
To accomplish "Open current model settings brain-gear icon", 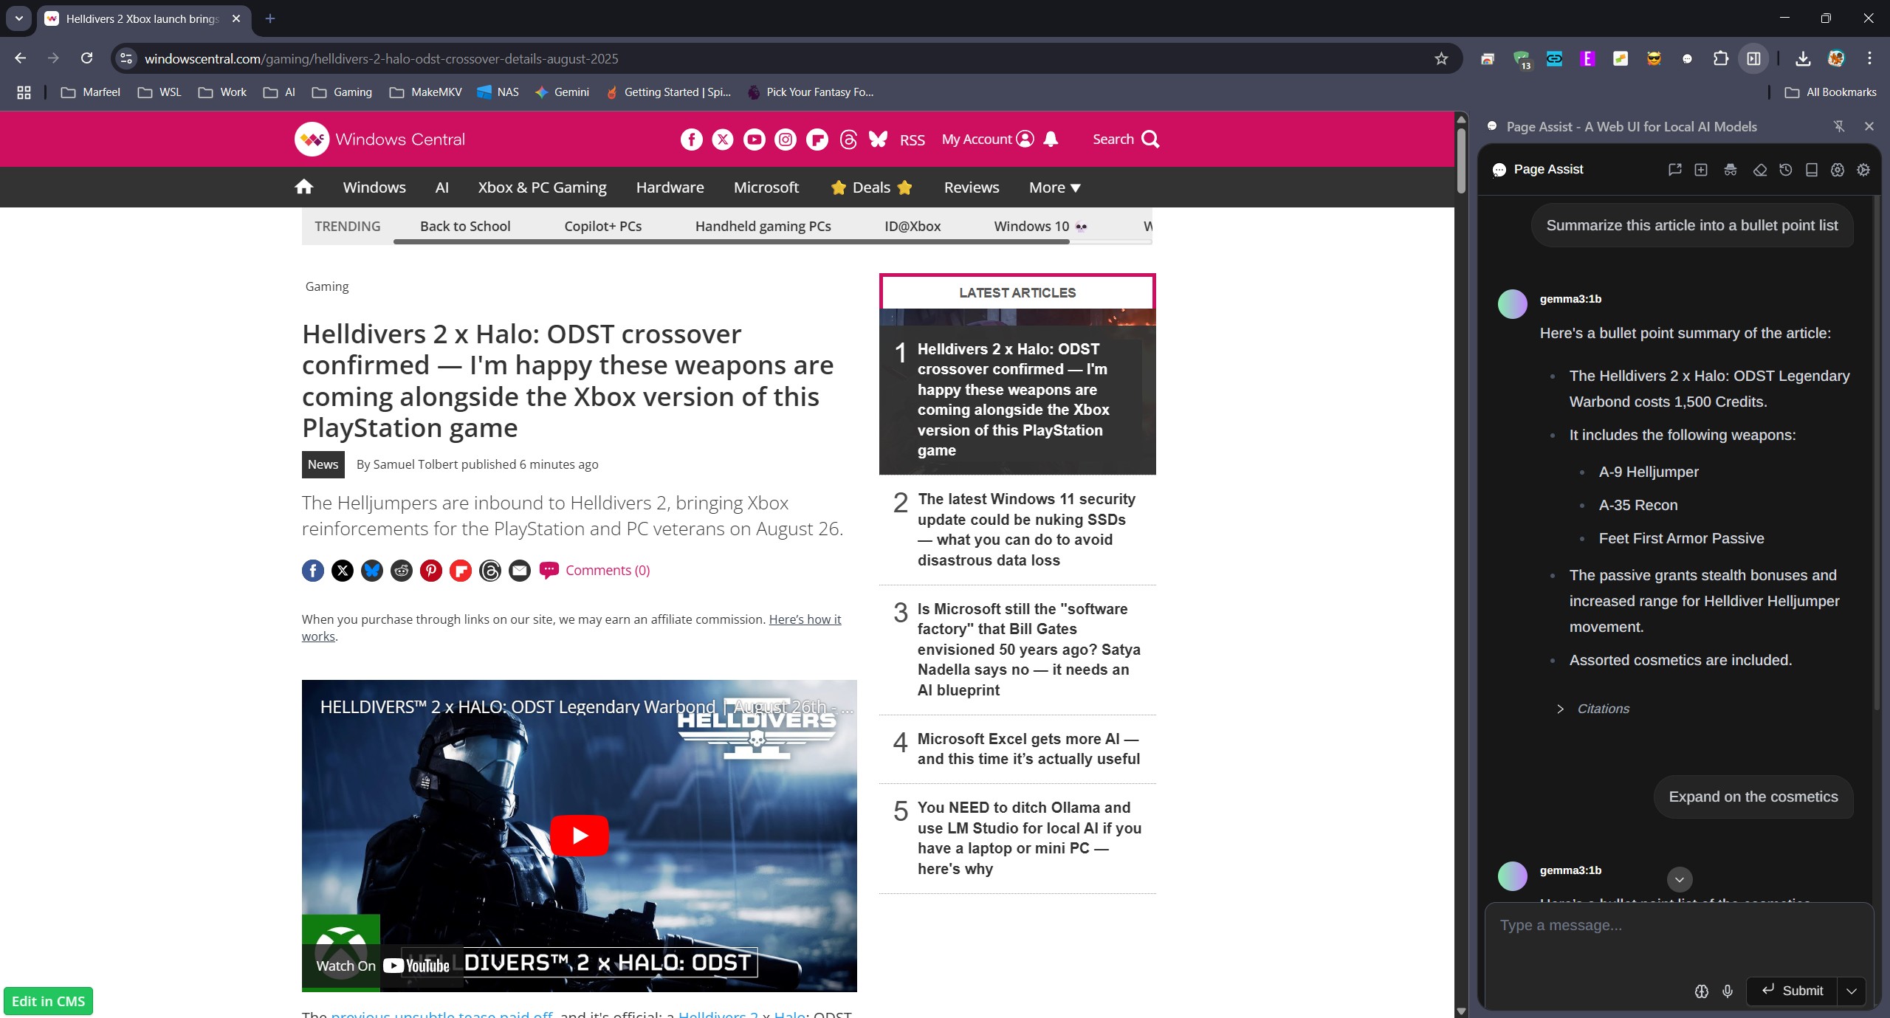I will (x=1838, y=170).
